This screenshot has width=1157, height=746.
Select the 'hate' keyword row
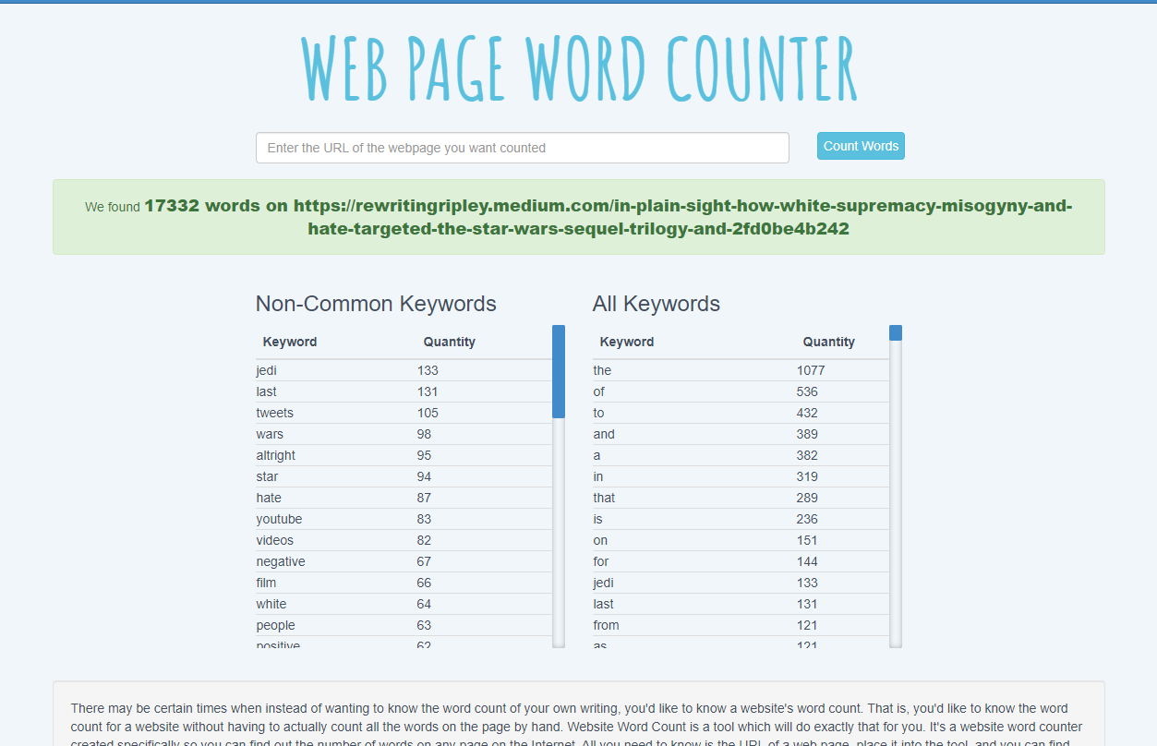point(404,498)
